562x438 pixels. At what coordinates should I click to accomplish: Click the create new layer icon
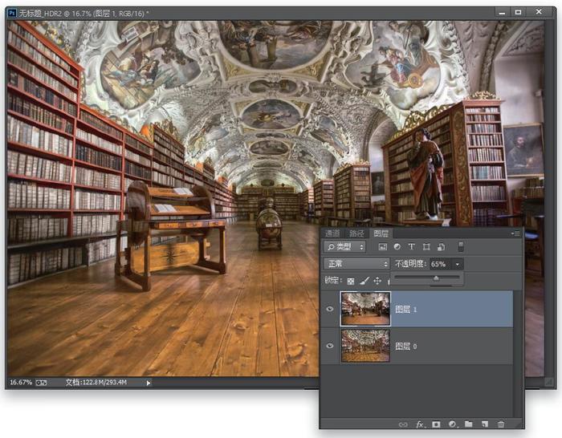[485, 424]
